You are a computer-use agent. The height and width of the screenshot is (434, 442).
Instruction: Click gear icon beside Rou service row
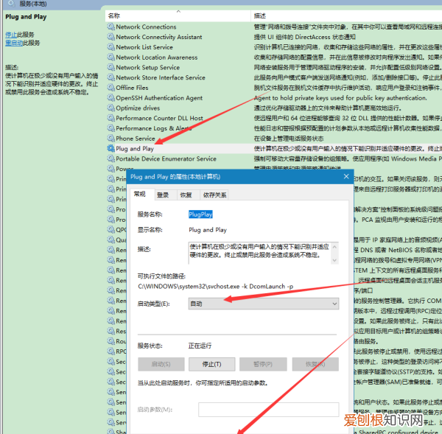click(x=111, y=341)
